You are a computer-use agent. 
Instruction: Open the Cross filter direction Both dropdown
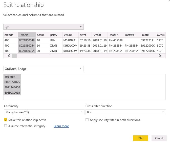pyautogui.click(x=125, y=112)
